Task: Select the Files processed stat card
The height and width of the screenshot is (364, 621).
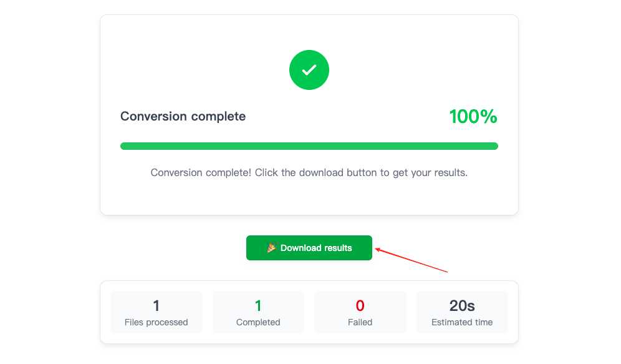Action: point(156,312)
